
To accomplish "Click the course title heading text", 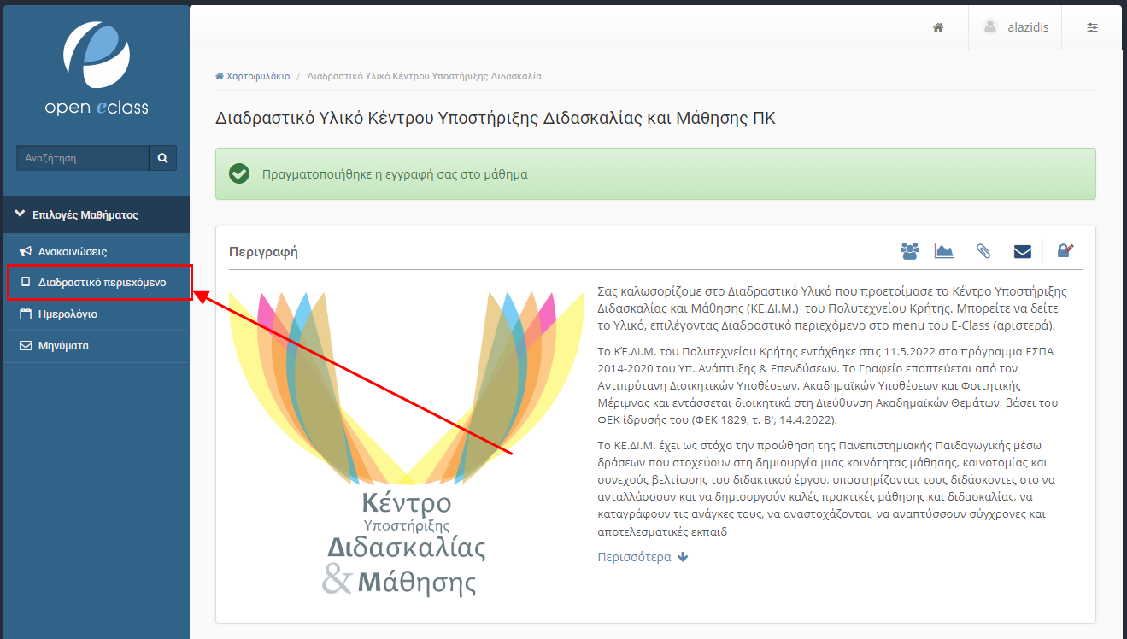I will [496, 118].
